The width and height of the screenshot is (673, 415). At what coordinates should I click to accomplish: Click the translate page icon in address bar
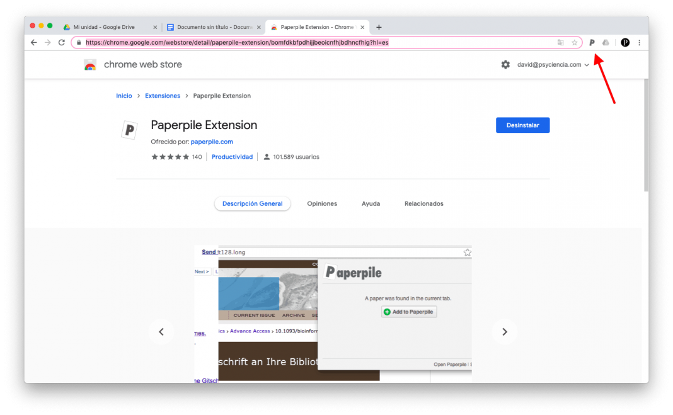(x=561, y=42)
